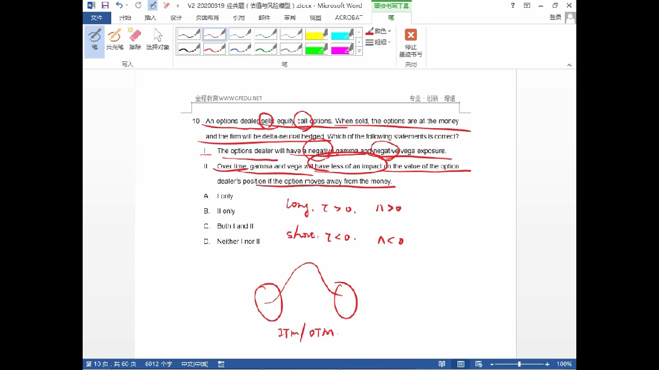Click the macro recording status icon
659x370 pixels.
point(221,364)
